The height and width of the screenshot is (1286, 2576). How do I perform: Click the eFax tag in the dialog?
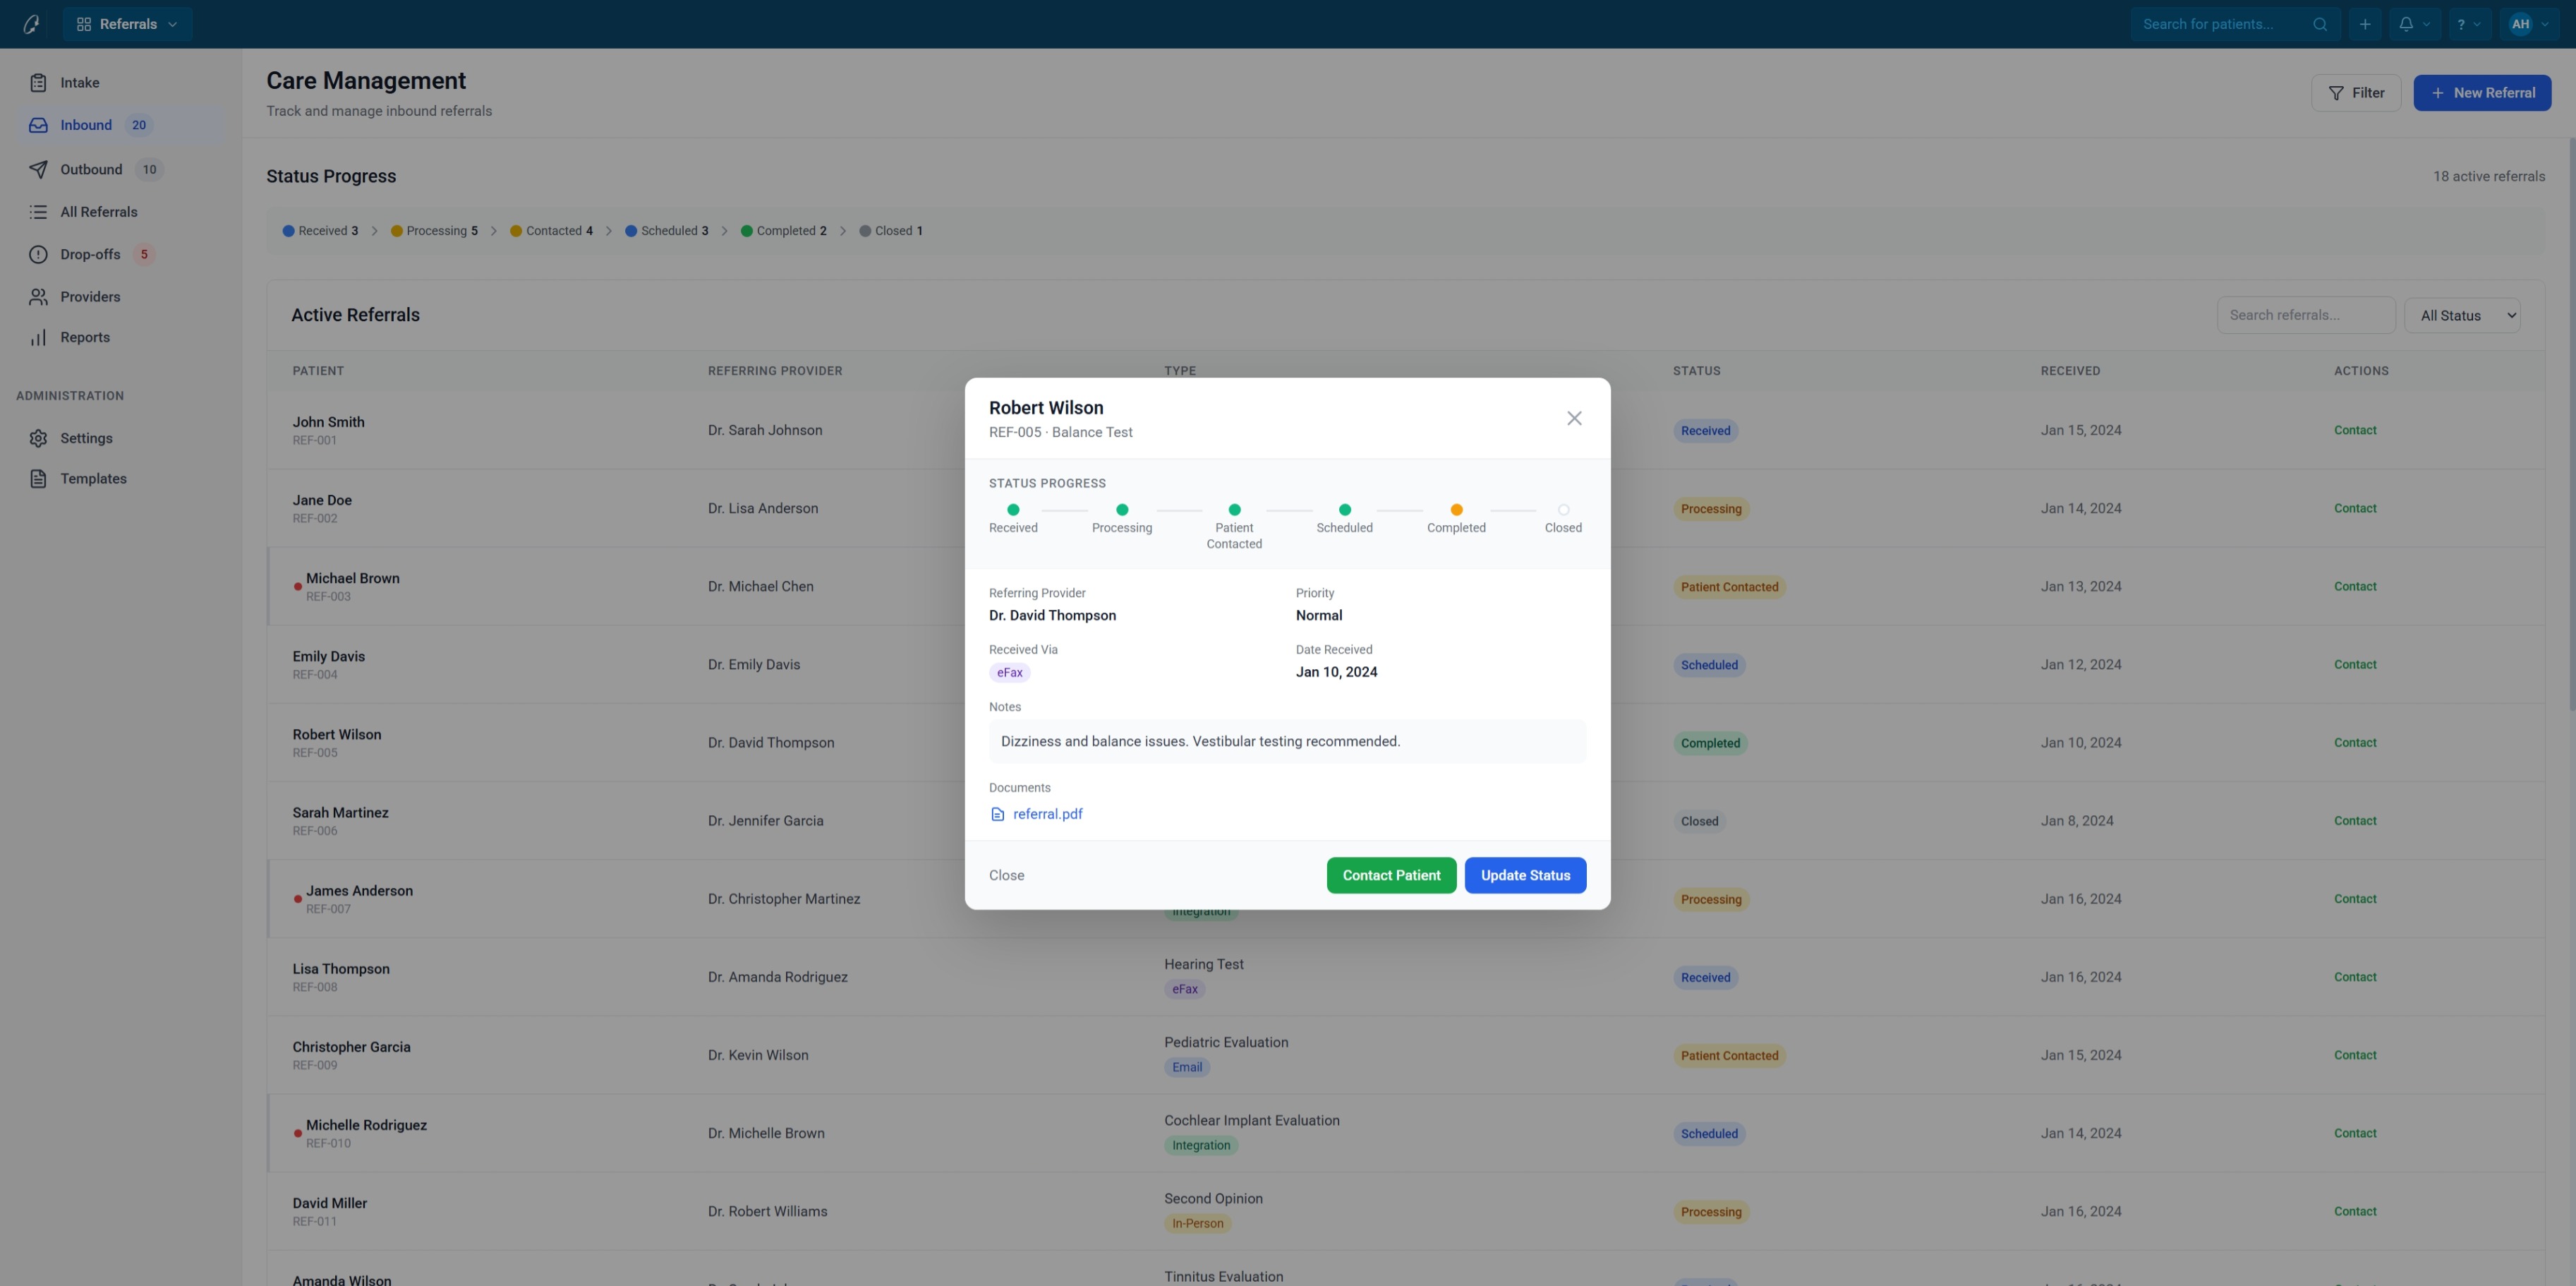1010,673
